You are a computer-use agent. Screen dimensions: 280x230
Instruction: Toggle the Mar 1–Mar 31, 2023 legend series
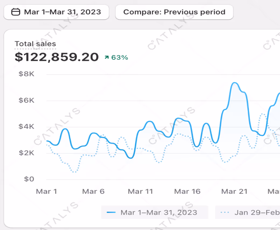[x=155, y=212]
